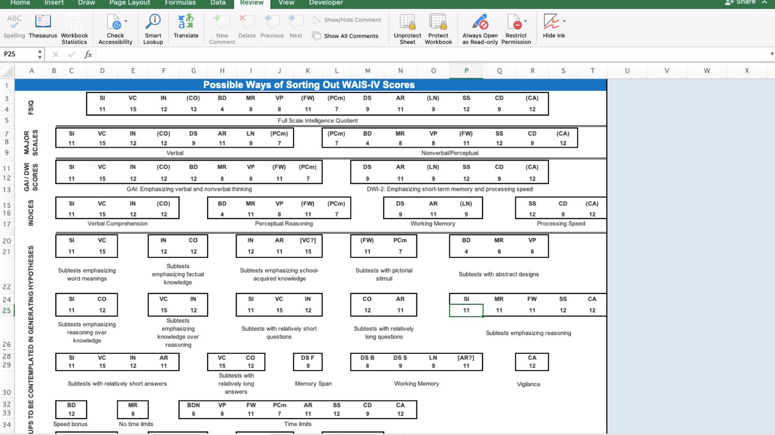Image resolution: width=775 pixels, height=435 pixels.
Task: Select the 'Perceptual Reasoning' label
Action: [284, 224]
